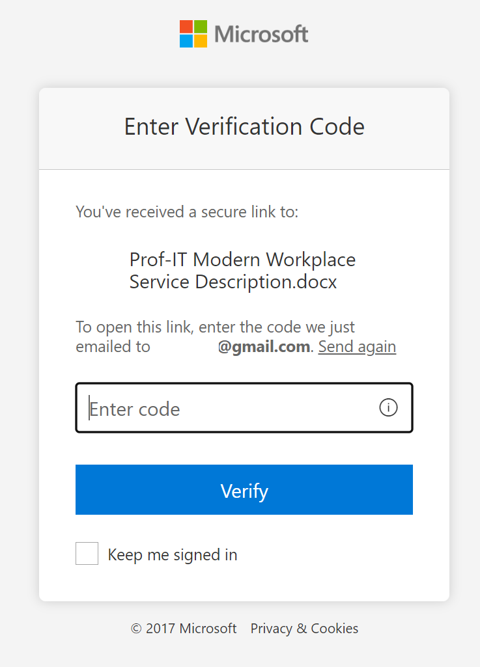Focus the Enter code input field
The height and width of the screenshot is (667, 480).
[x=228, y=408]
